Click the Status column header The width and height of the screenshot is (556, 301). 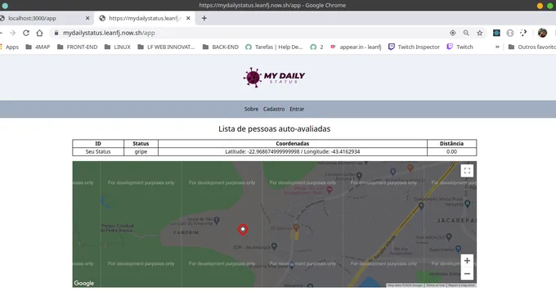click(141, 144)
